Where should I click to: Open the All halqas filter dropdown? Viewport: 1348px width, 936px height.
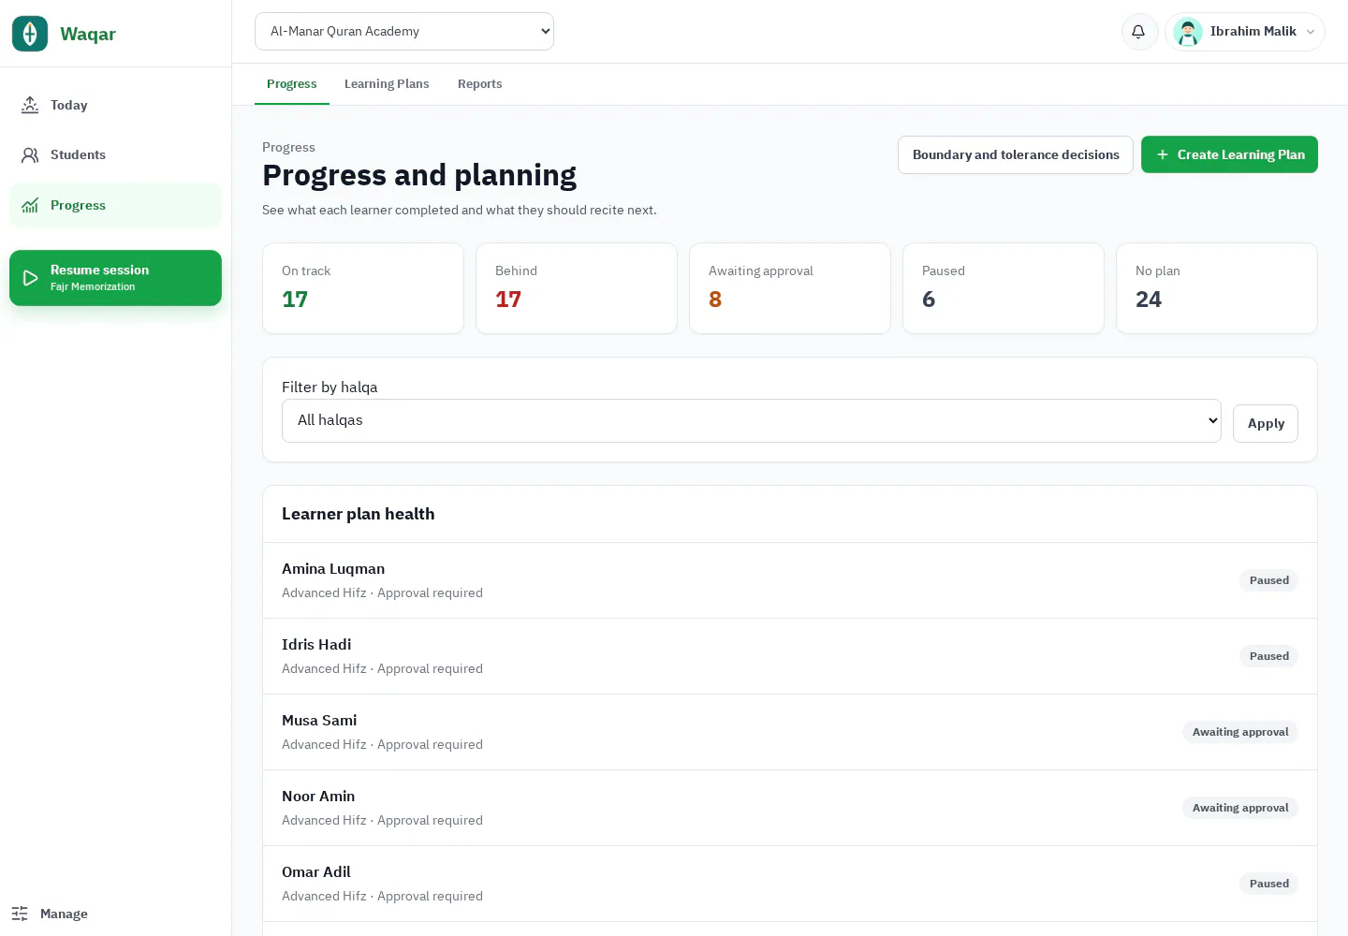pos(752,420)
